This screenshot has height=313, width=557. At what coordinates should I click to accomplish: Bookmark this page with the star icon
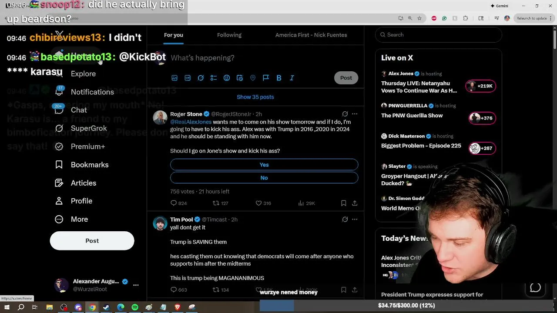click(x=419, y=18)
